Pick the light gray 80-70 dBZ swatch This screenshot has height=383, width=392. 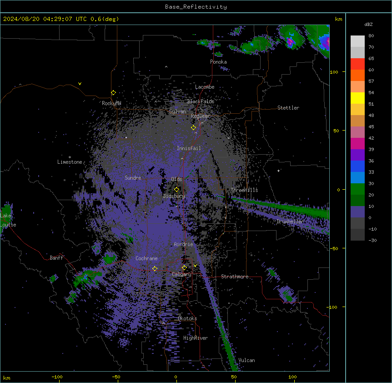coord(357,41)
